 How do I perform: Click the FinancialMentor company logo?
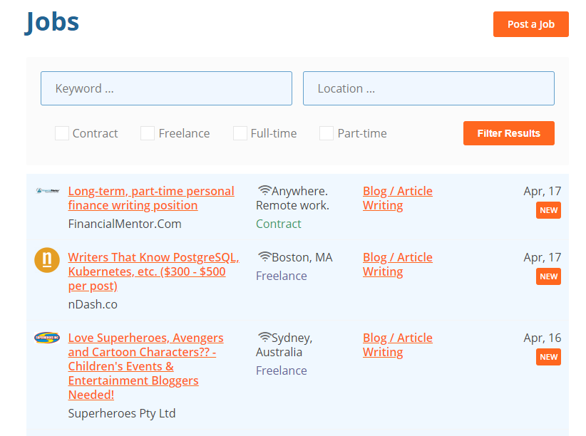click(47, 191)
